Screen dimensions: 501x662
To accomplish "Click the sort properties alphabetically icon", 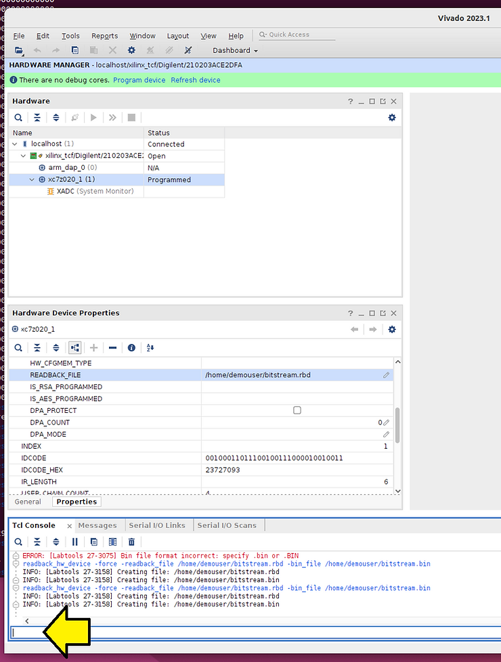I will pos(150,347).
